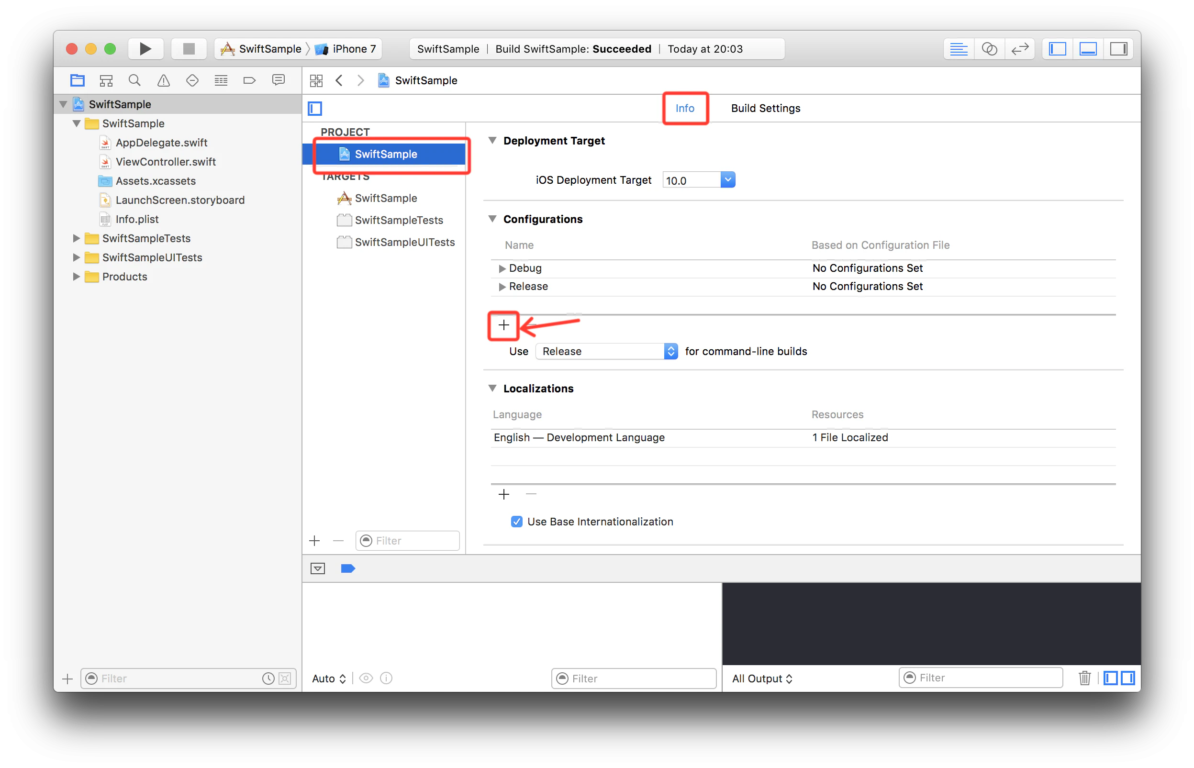Show the Assistant editor
The height and width of the screenshot is (768, 1194).
(x=989, y=49)
